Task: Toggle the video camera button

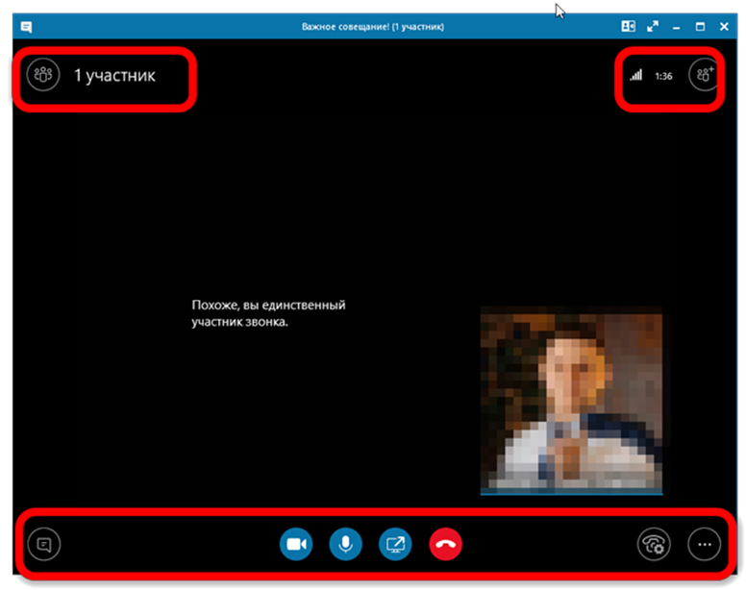Action: tap(296, 544)
